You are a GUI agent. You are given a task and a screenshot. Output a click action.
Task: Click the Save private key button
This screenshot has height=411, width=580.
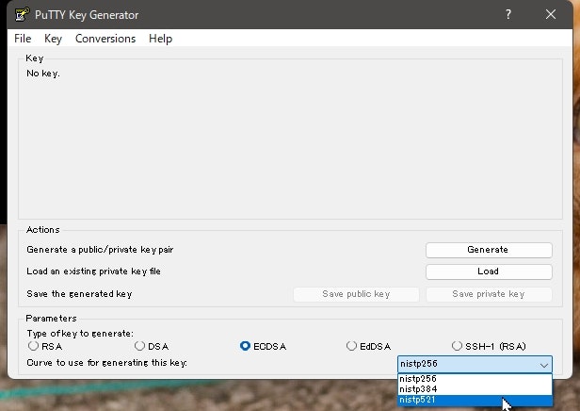tap(489, 294)
